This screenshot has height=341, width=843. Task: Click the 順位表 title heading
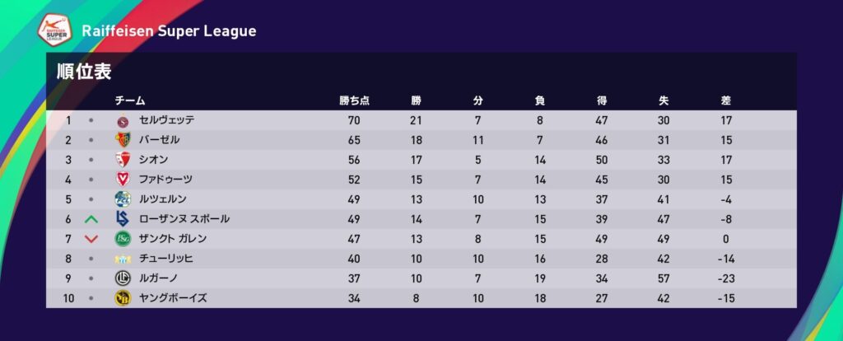click(84, 72)
